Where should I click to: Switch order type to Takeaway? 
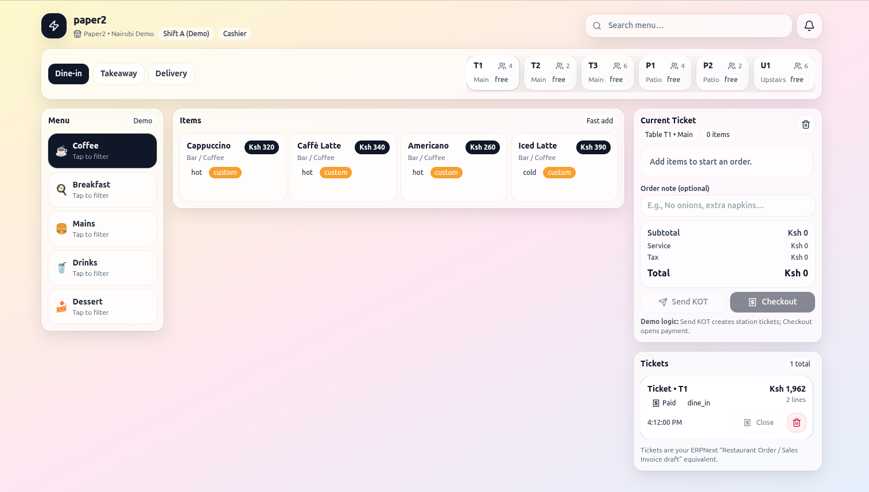point(118,73)
